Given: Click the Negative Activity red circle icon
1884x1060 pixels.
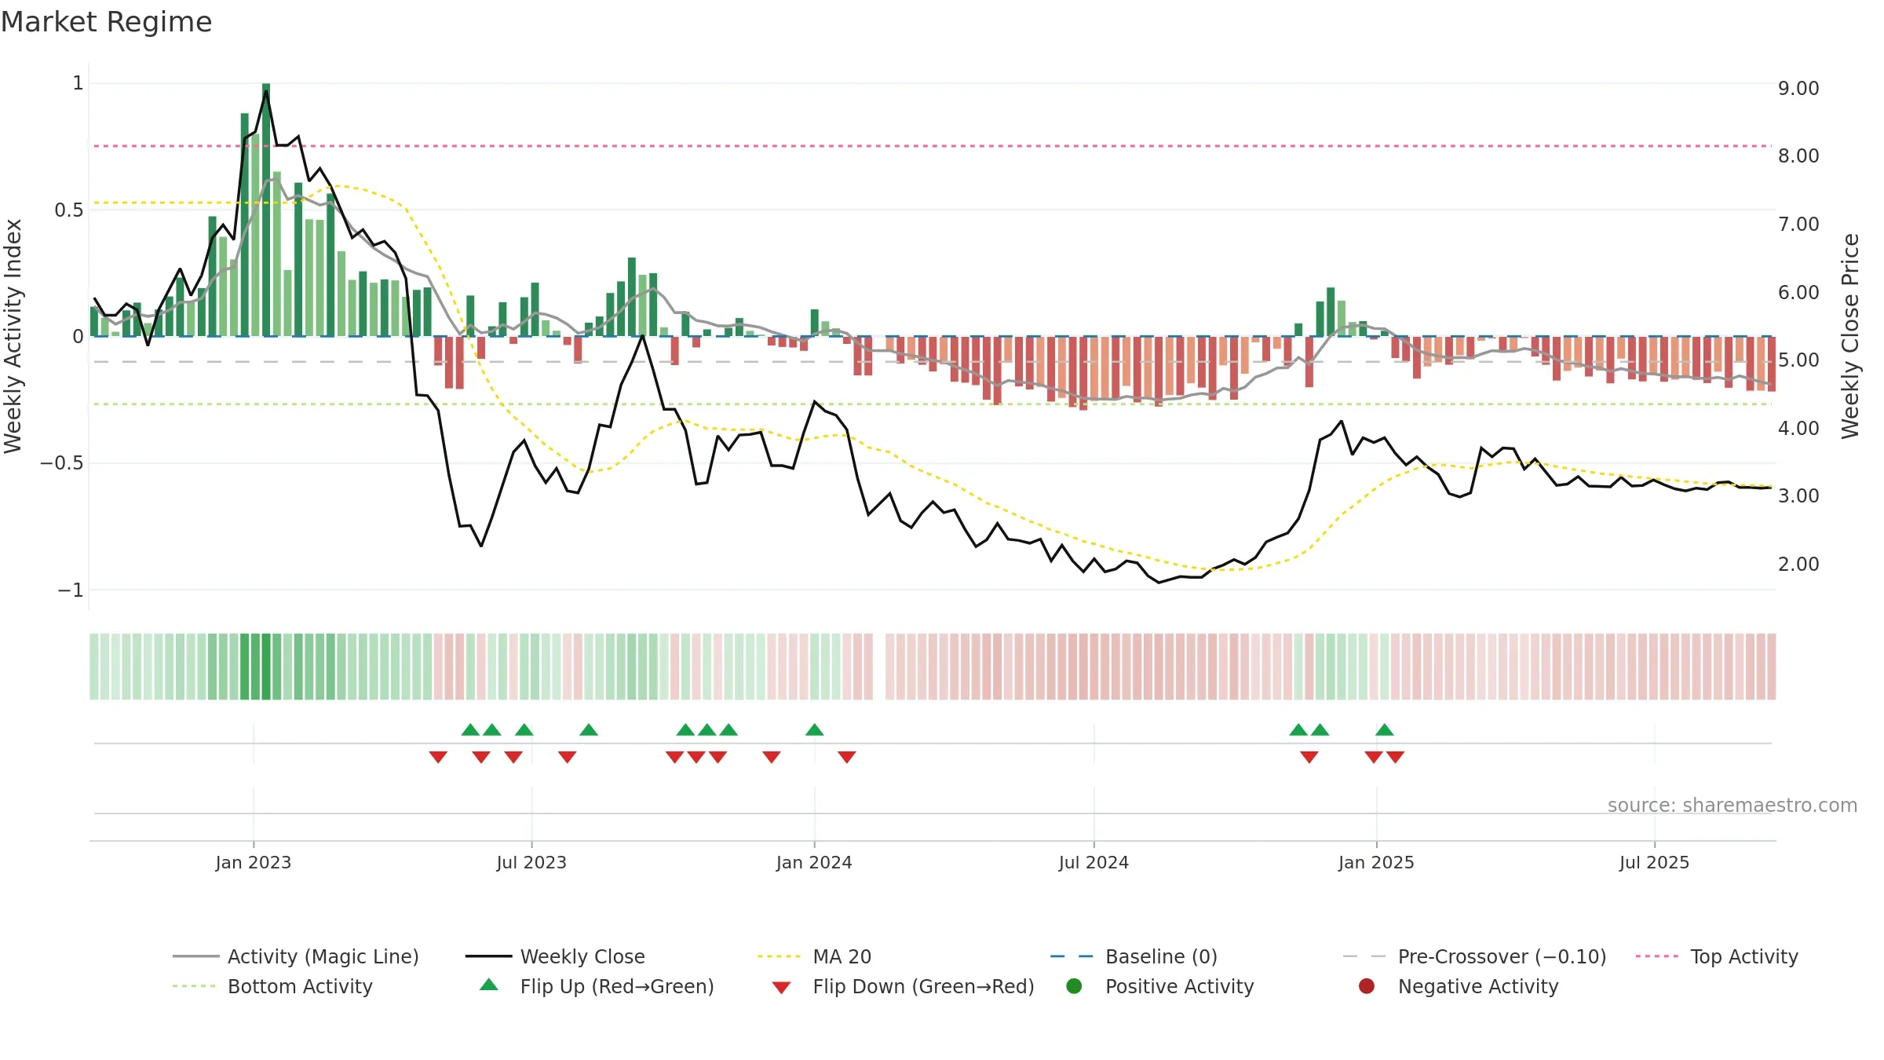Looking at the screenshot, I should (x=1367, y=986).
